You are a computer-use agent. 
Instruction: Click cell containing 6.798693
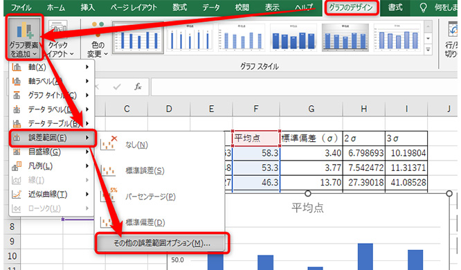(364, 153)
